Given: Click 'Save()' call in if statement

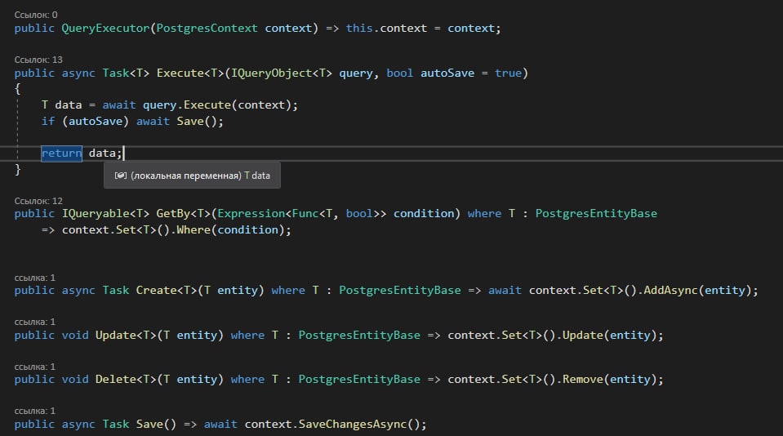Looking at the screenshot, I should point(197,122).
